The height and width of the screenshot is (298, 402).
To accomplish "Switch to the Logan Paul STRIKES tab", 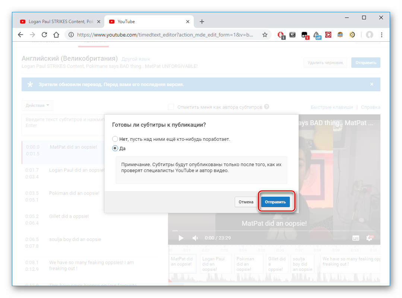I will coord(57,22).
